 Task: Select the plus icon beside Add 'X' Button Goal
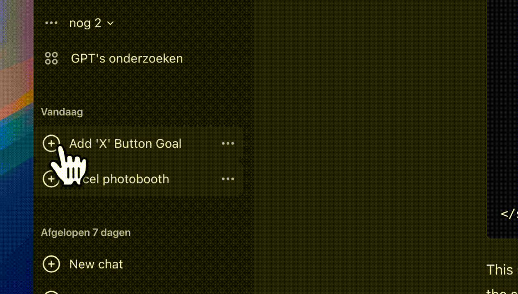[x=51, y=143]
